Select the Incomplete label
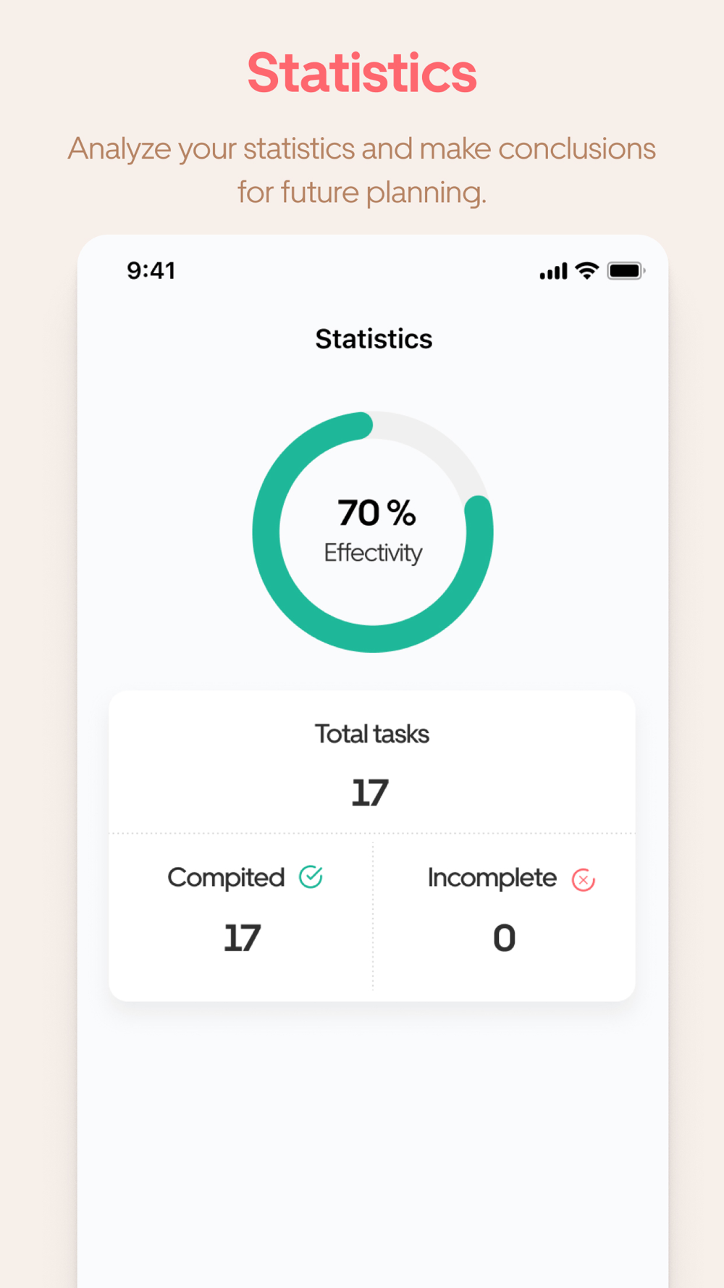The height and width of the screenshot is (1288, 724). tap(492, 878)
